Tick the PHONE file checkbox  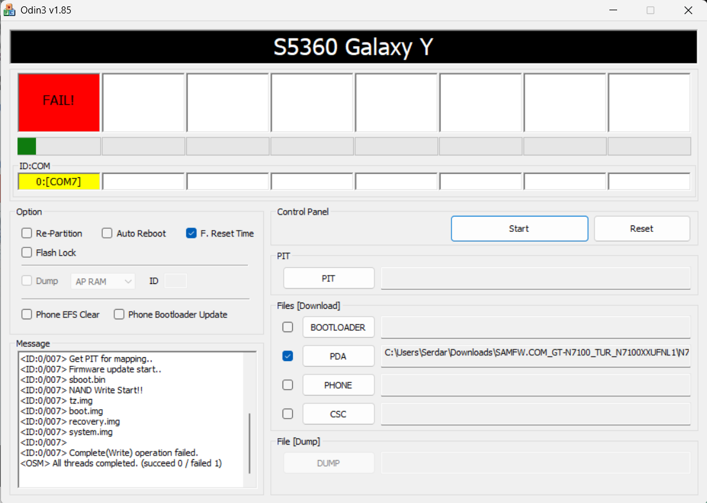coord(288,385)
